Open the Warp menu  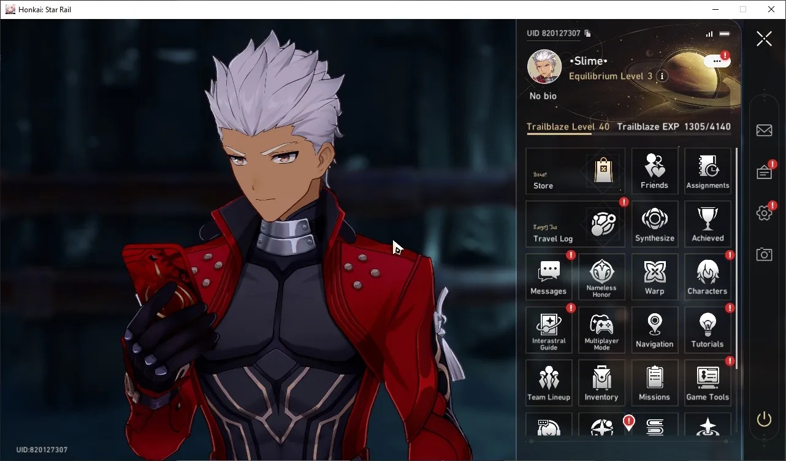(655, 277)
